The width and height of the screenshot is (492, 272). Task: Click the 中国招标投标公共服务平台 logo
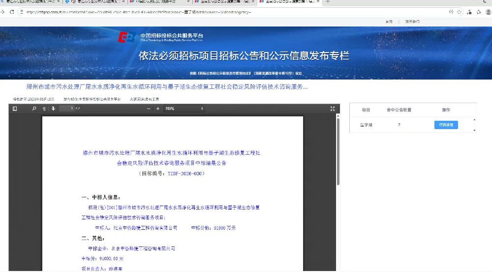[x=161, y=37]
